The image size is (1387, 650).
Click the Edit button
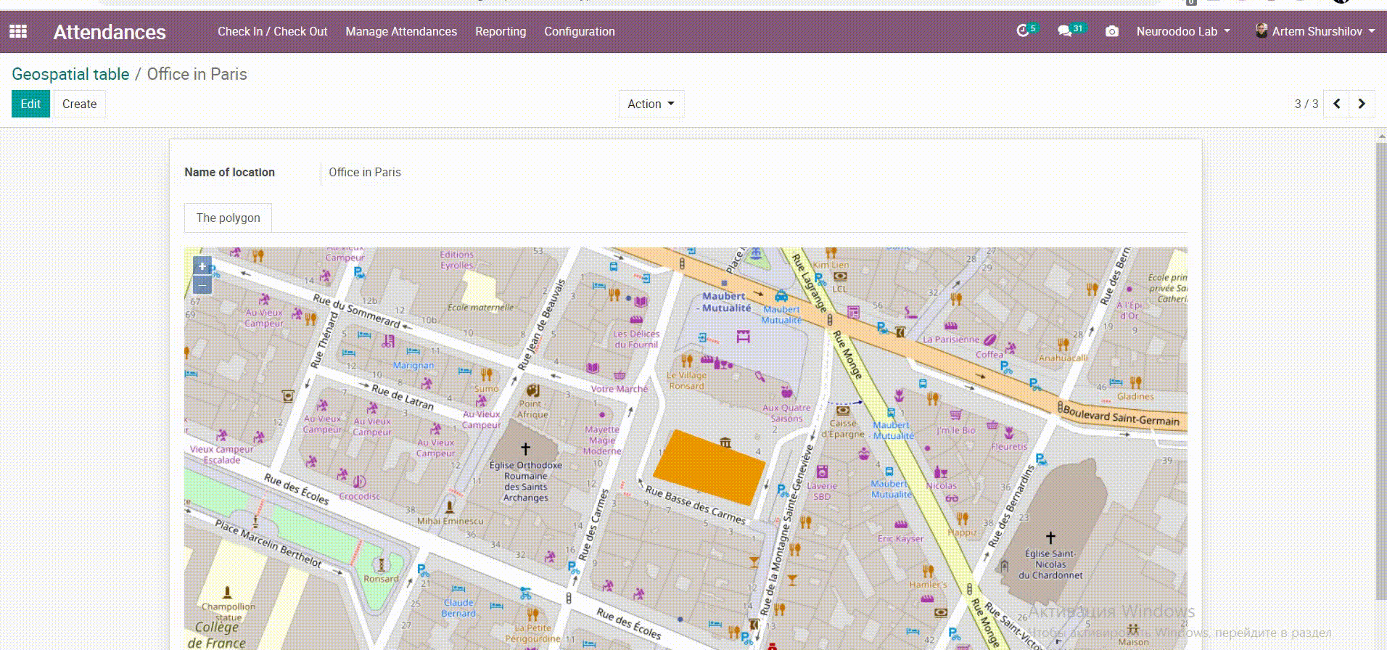pos(30,104)
